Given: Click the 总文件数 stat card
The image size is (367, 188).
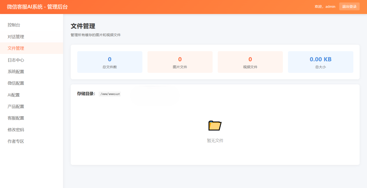Looking at the screenshot, I should (x=110, y=62).
